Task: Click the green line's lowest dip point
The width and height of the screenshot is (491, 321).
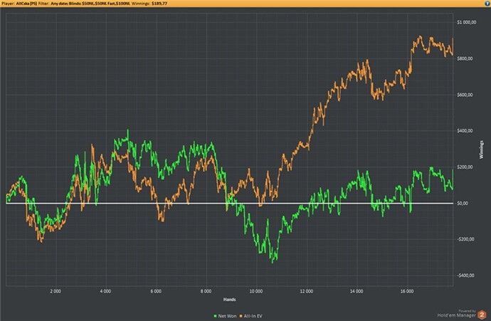Action: [272, 262]
